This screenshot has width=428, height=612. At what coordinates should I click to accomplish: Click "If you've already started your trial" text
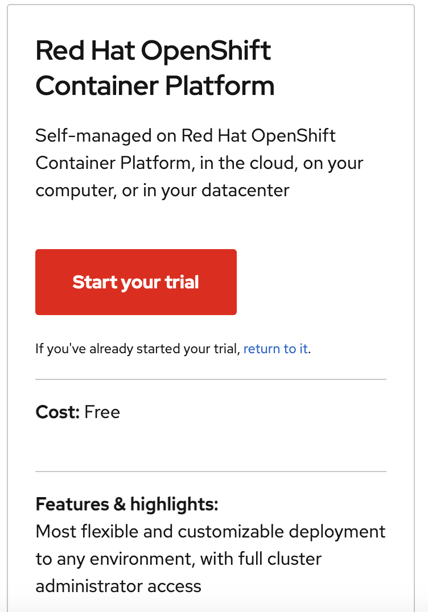137,349
